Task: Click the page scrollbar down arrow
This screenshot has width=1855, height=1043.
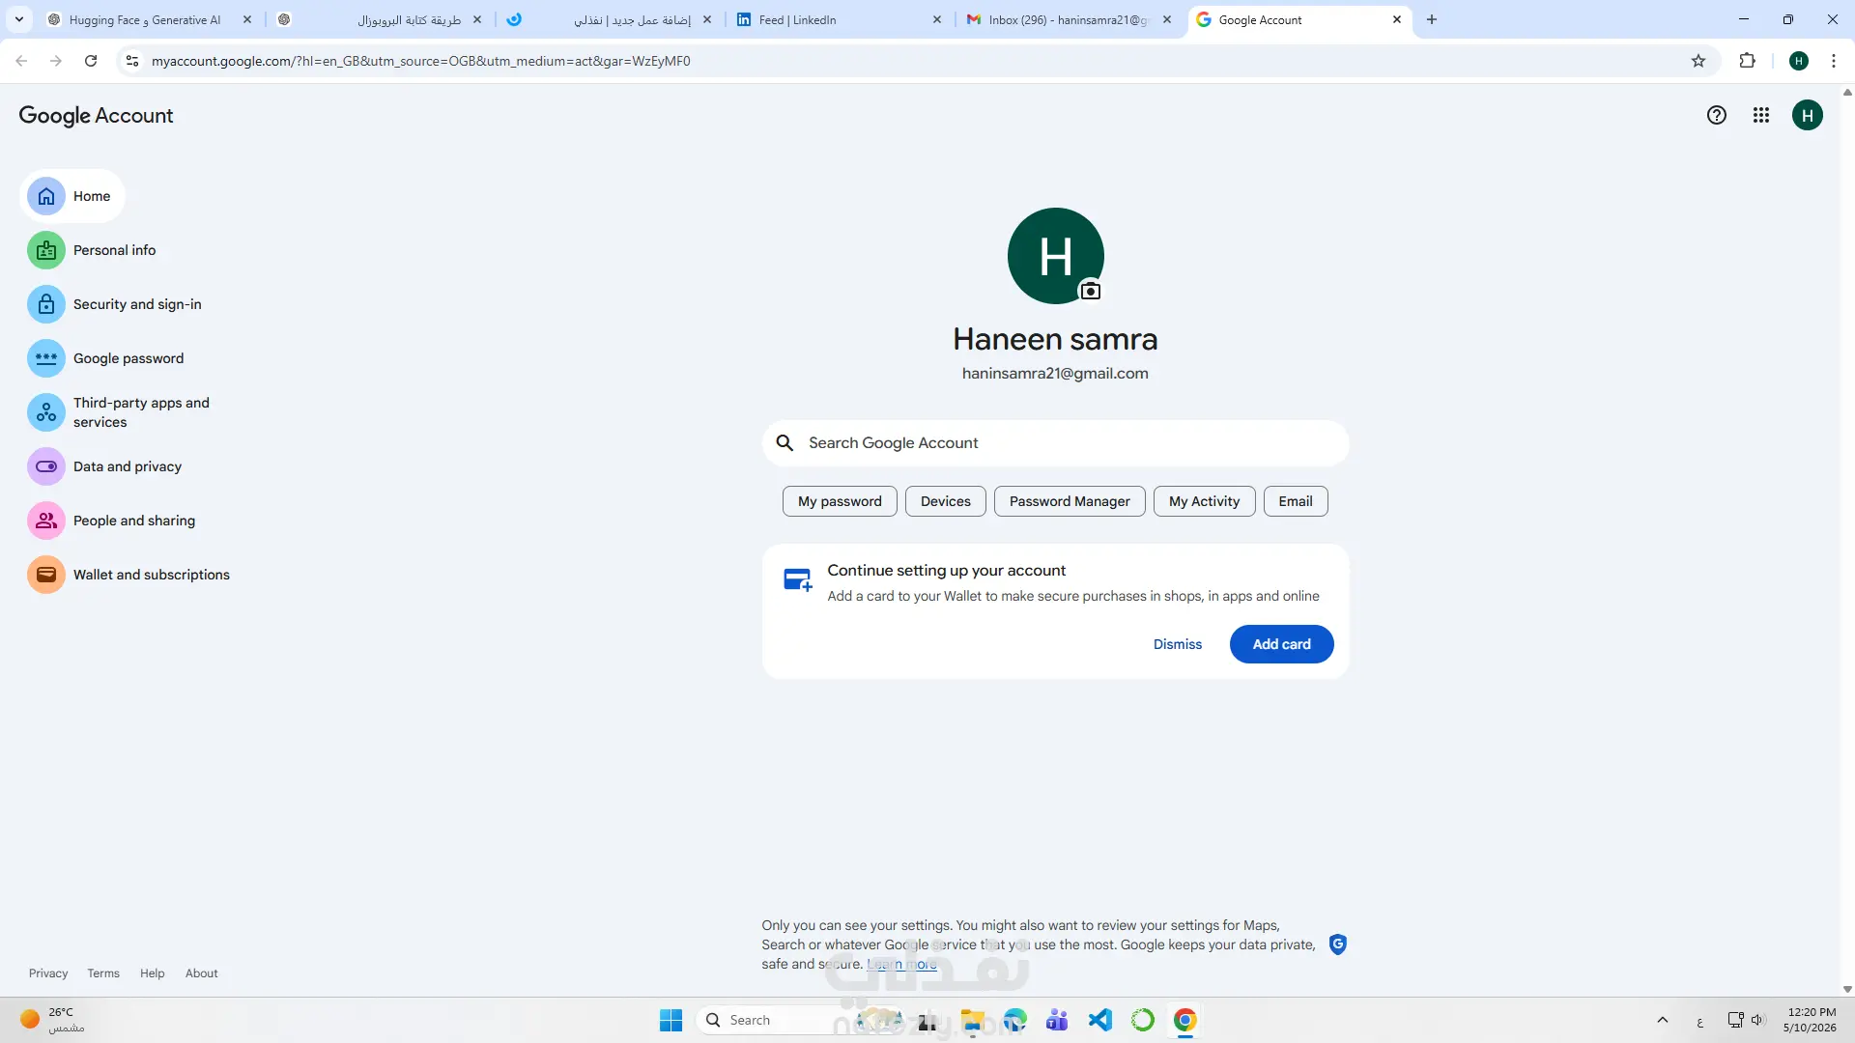Action: 1847,989
